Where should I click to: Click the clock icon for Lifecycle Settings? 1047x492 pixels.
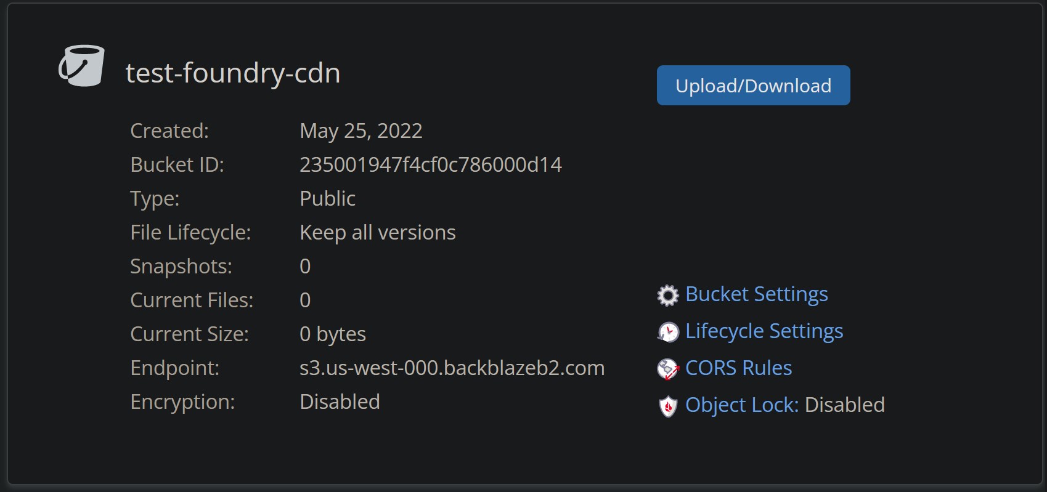tap(667, 332)
